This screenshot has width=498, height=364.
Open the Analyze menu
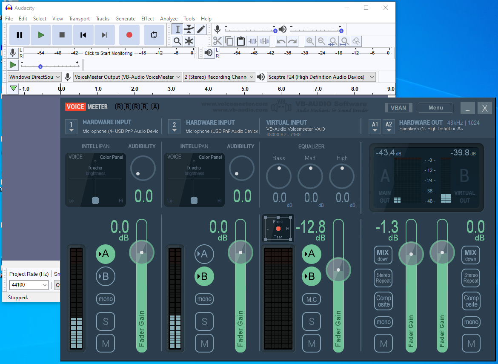coord(169,19)
